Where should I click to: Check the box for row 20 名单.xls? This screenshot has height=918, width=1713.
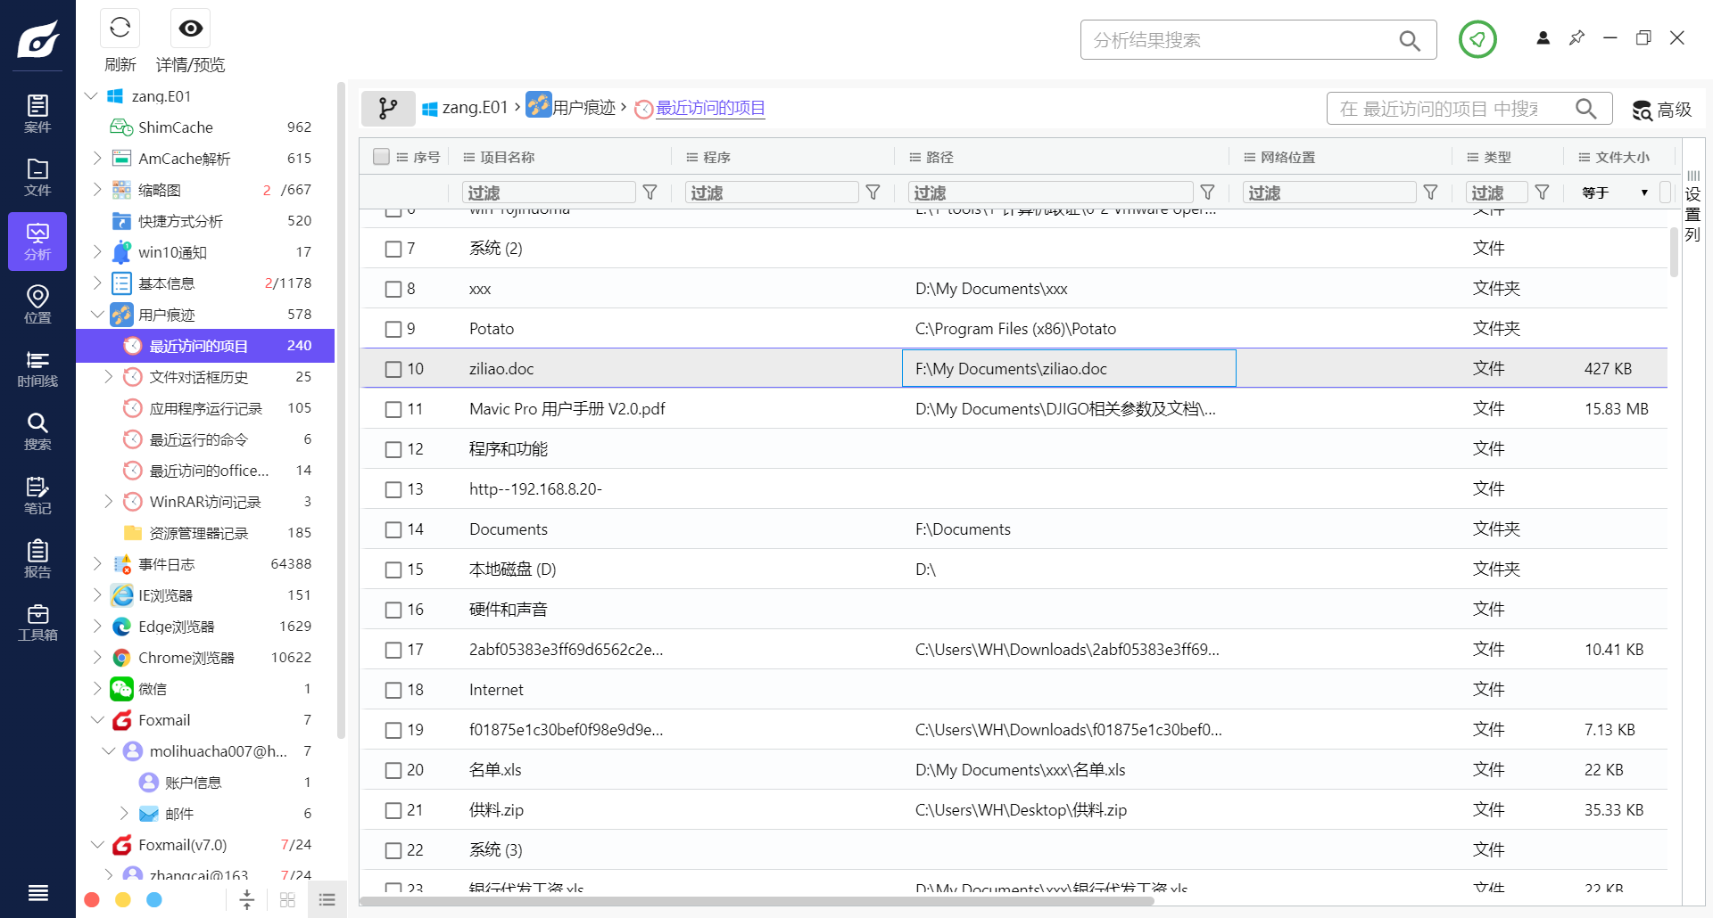pos(393,770)
